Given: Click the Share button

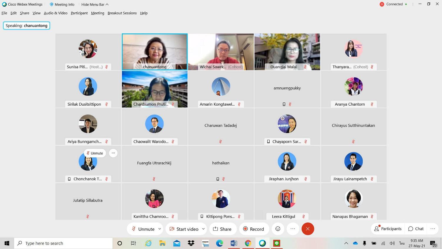Looking at the screenshot, I should click(x=222, y=229).
